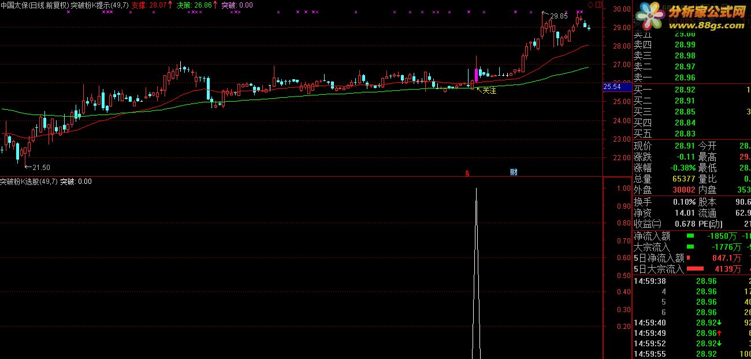Viewport: 751px width, 359px height.
Task: Click the 内盘 label in quote panel
Action: [x=708, y=190]
